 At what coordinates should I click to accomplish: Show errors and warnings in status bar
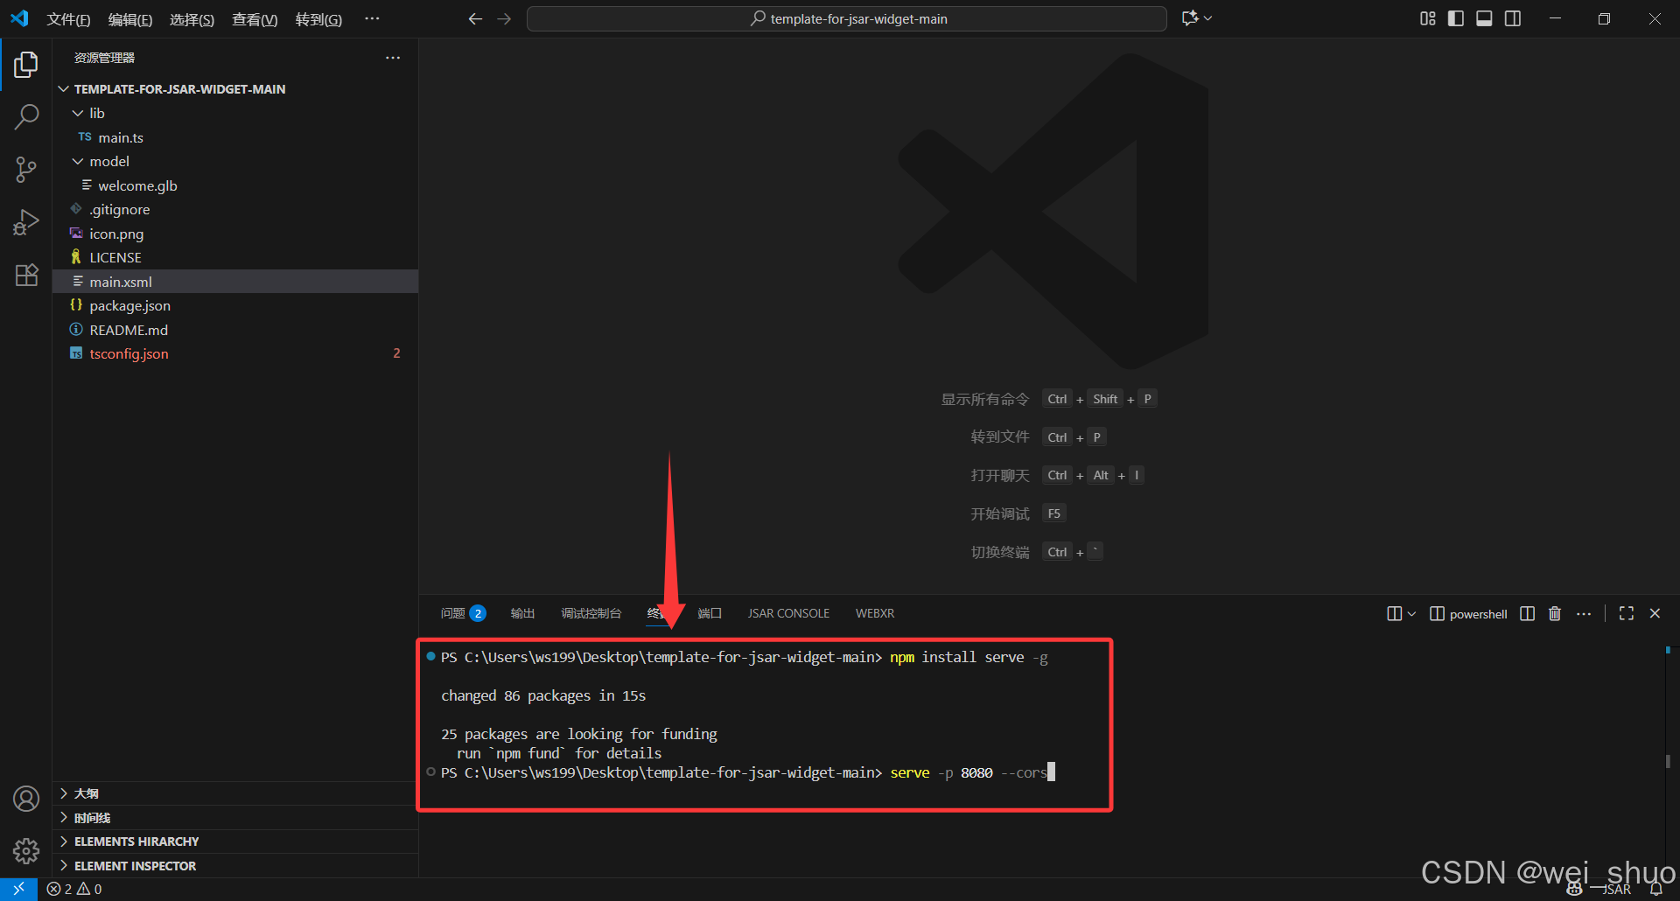tap(74, 889)
